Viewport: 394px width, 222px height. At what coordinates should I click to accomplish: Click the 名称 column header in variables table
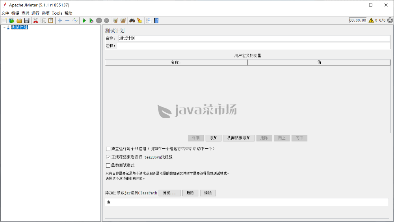[176, 62]
